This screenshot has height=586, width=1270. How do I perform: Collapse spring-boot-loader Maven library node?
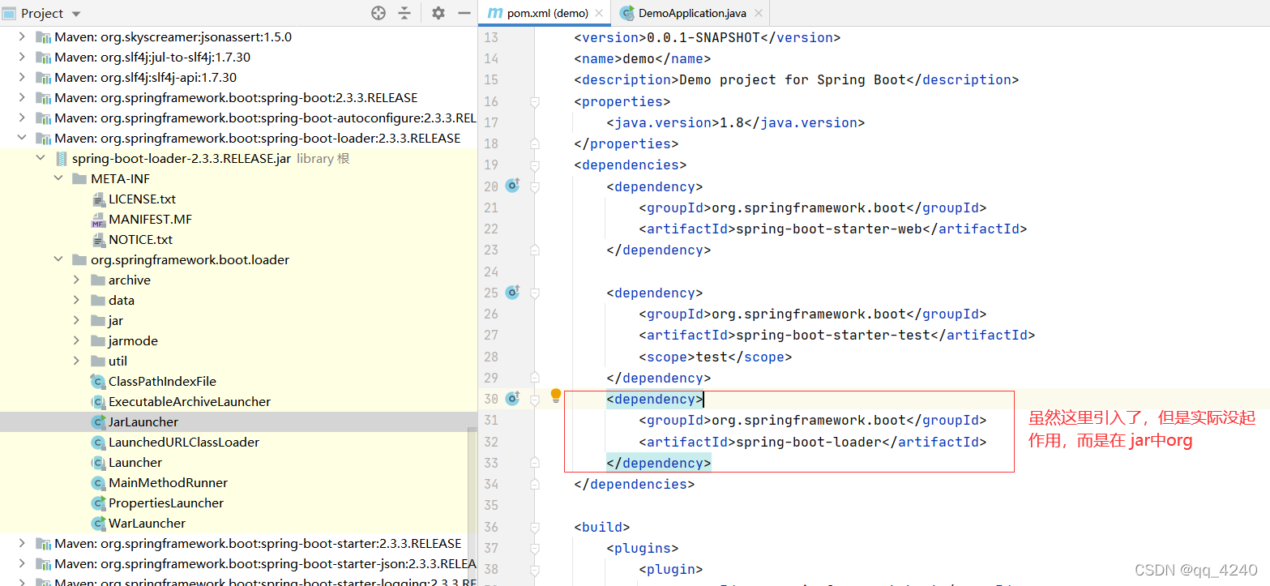[x=22, y=139]
